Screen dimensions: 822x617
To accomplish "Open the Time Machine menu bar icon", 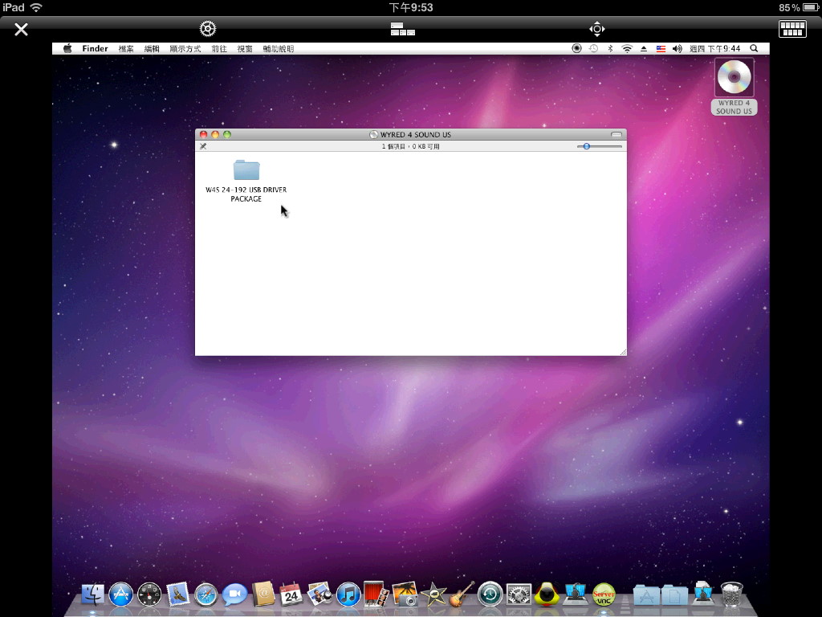I will pos(593,48).
